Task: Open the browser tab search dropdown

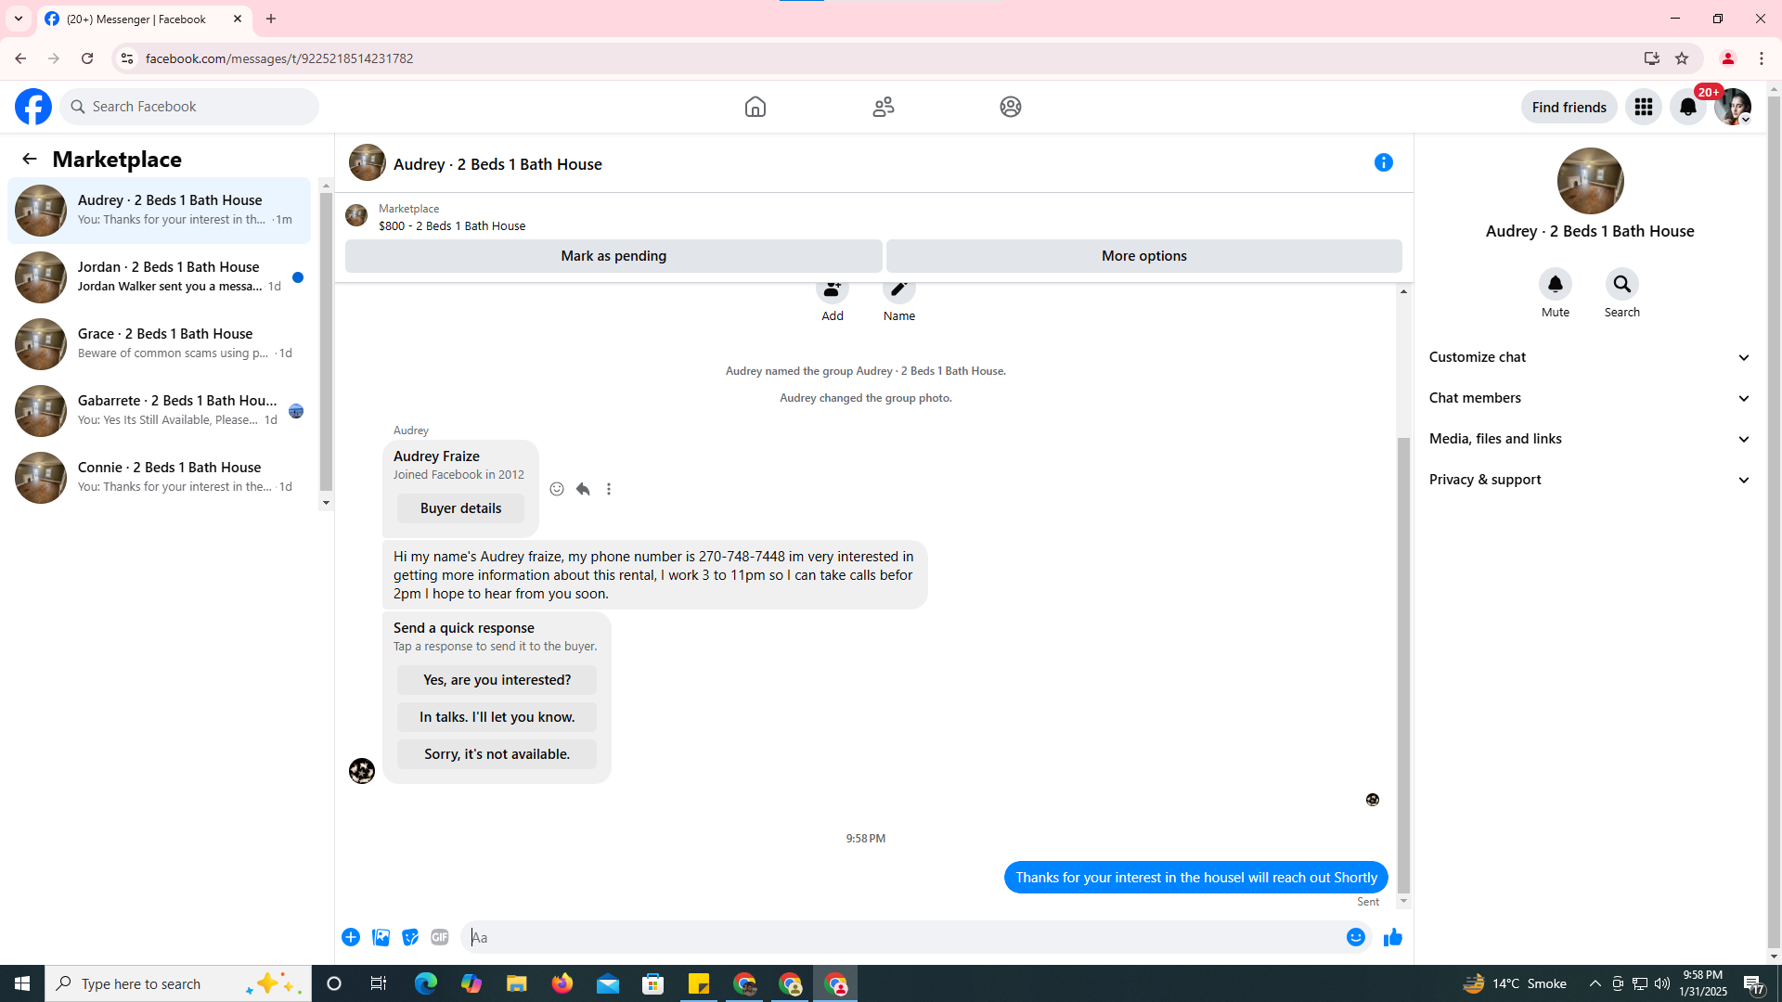Action: [x=19, y=19]
